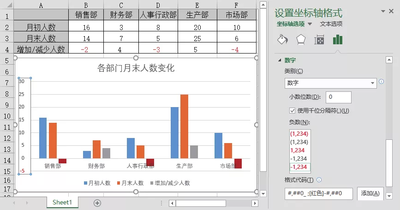400x210 pixels.
Task: Click the 月末人数 legend entry
Action: tap(131, 183)
